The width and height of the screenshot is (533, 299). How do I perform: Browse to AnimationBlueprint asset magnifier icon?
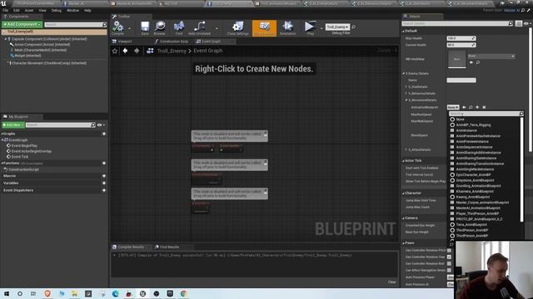(471, 107)
